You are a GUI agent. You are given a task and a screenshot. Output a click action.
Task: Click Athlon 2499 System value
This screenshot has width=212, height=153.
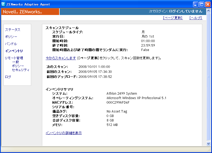(122, 94)
